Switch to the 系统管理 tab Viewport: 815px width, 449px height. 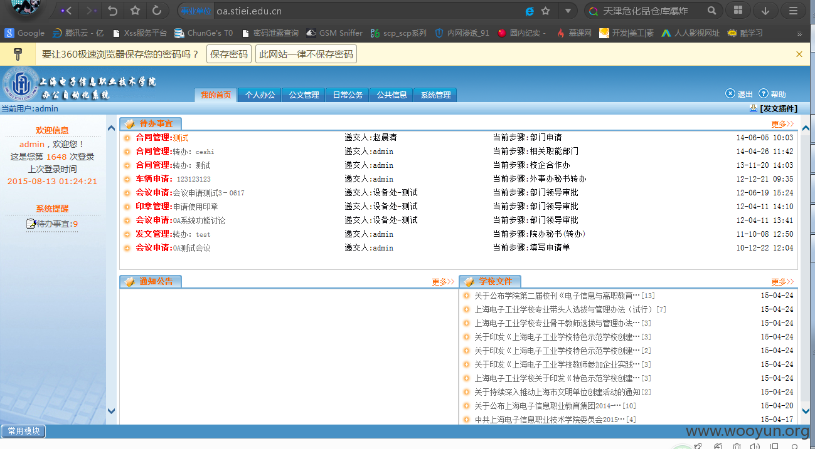pyautogui.click(x=435, y=95)
